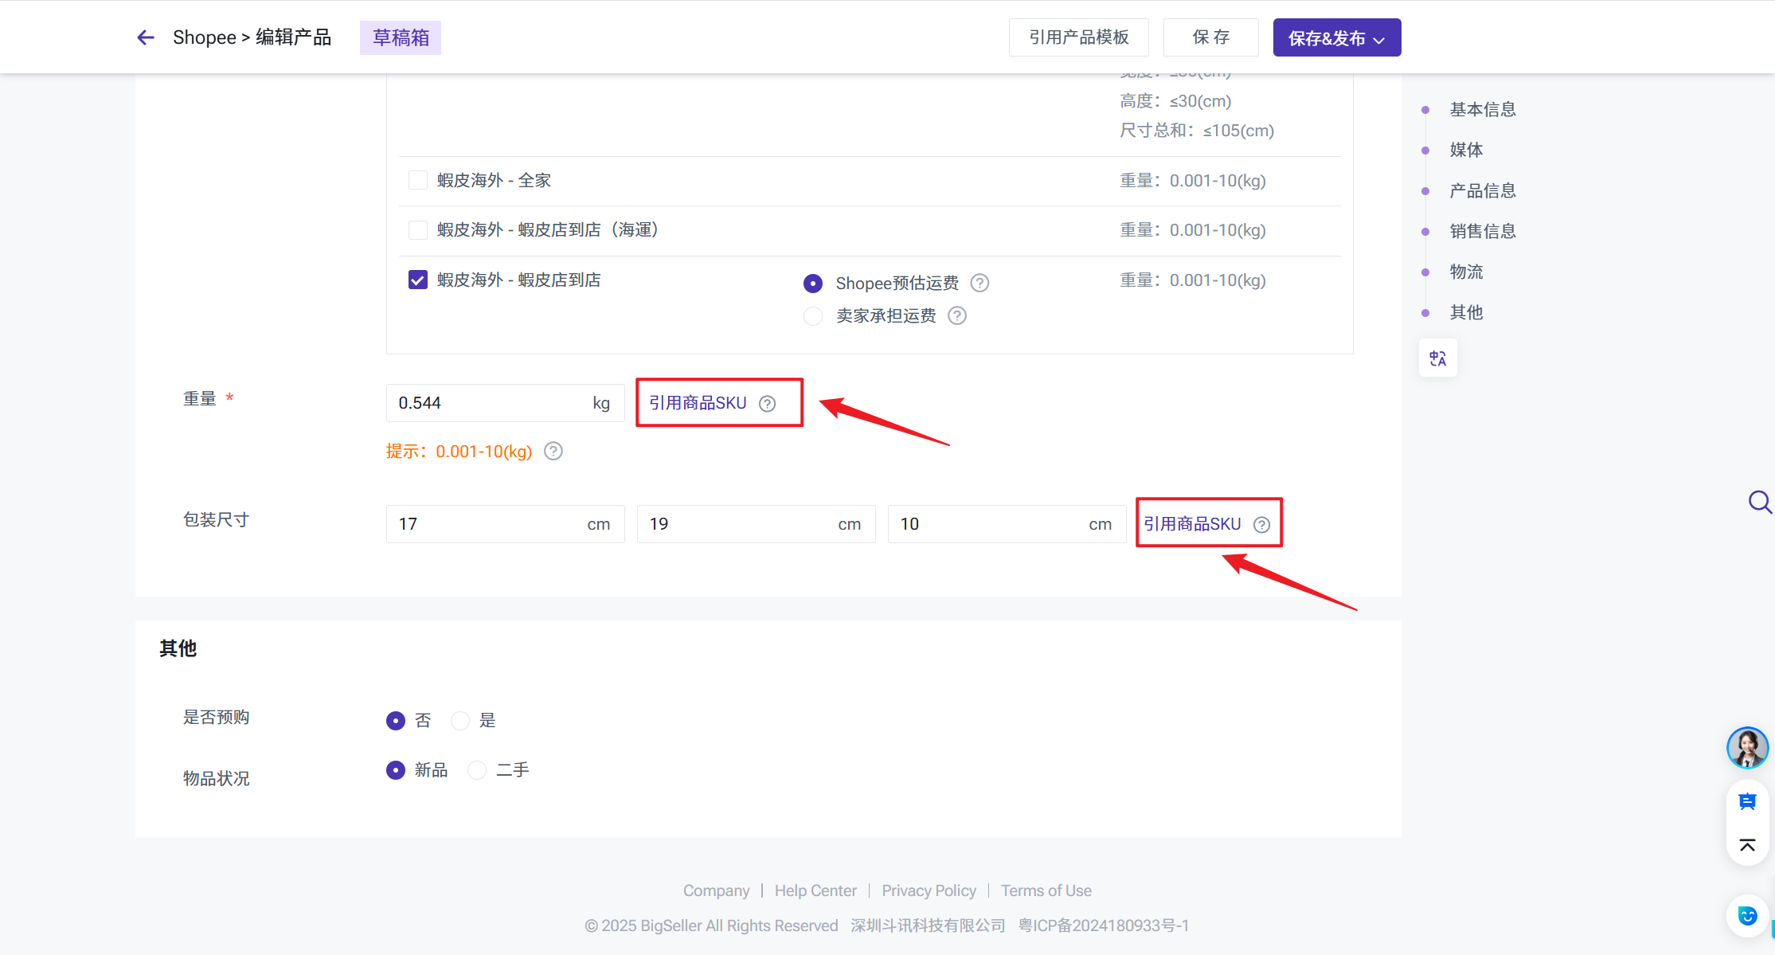The image size is (1775, 955).
Task: Click help icon next to 卖家承担运费
Action: (957, 316)
